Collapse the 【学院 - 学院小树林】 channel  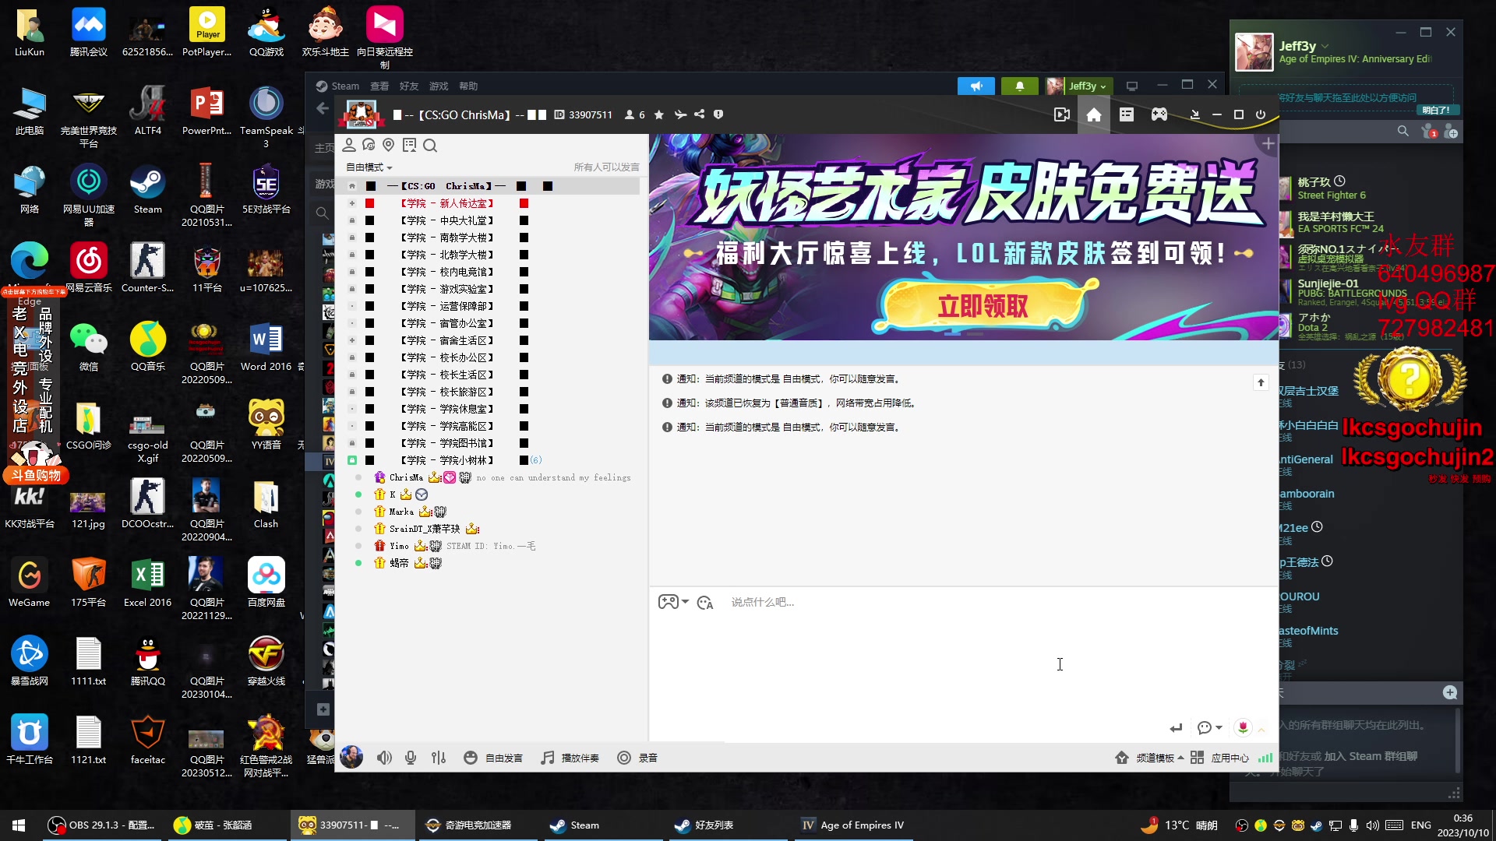(352, 460)
